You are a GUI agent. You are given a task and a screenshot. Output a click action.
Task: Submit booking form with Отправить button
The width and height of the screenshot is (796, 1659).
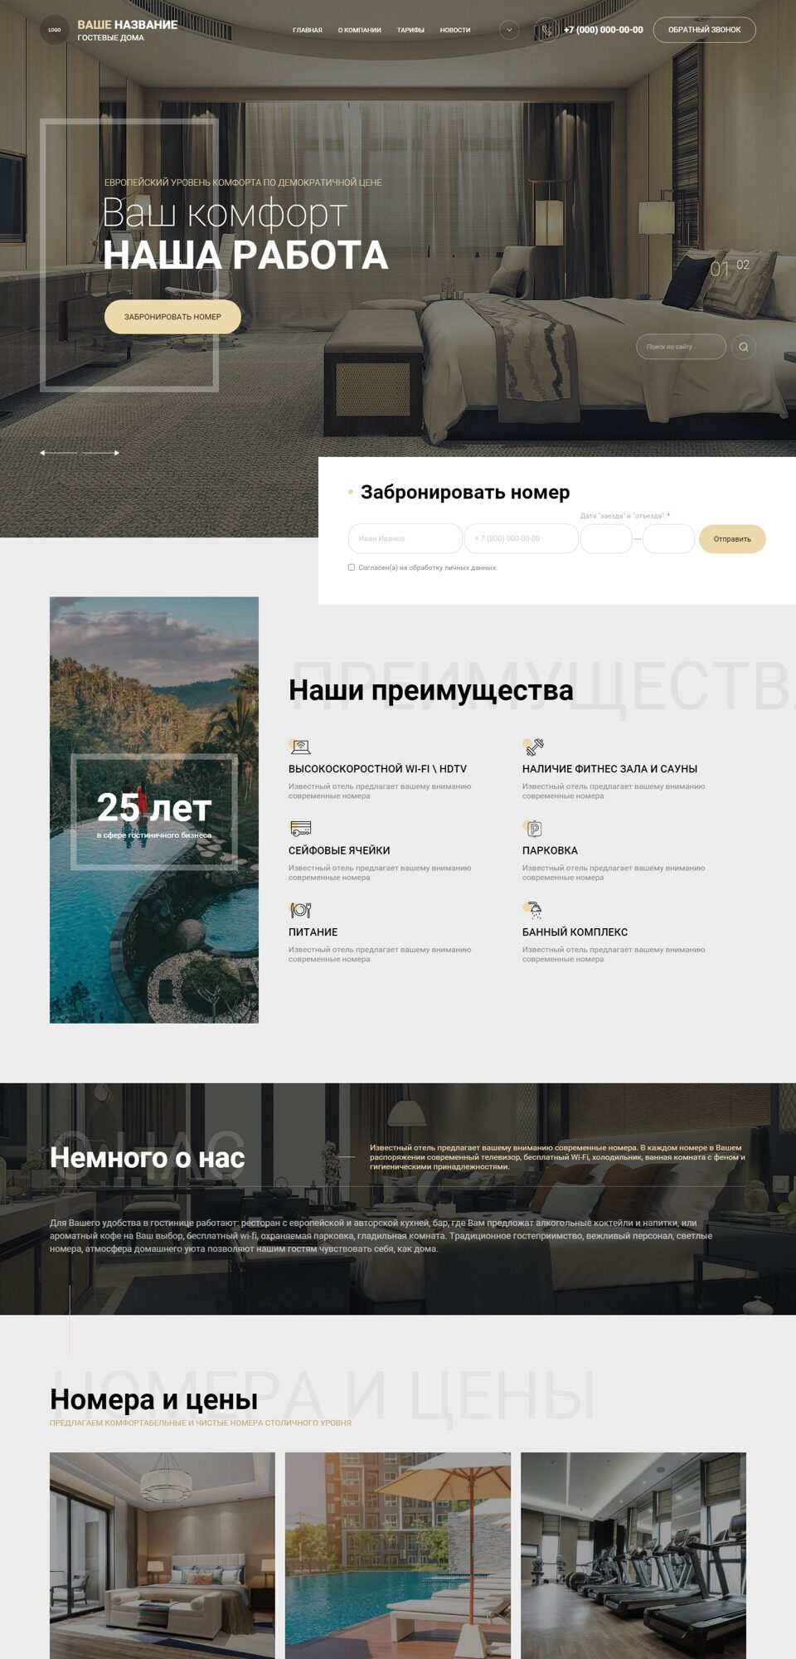point(732,539)
